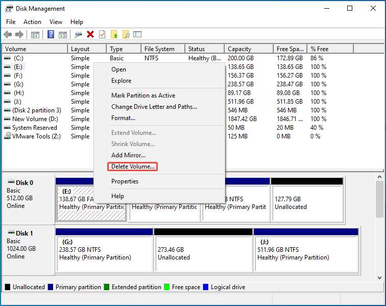Open Properties from the context menu
Viewport: 386px width, 306px height.
coord(159,181)
